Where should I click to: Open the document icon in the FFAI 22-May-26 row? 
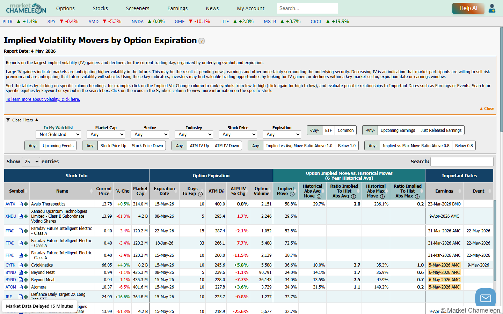21,231
